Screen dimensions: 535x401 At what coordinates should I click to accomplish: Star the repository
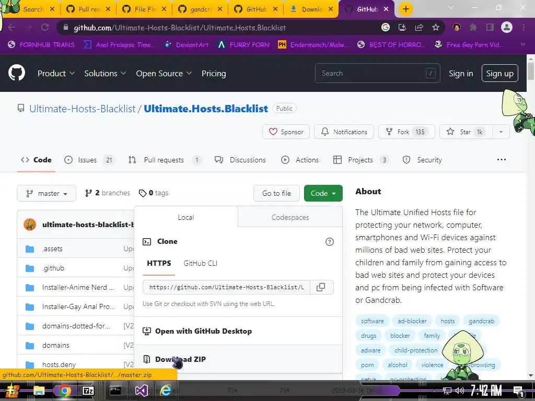pos(466,132)
